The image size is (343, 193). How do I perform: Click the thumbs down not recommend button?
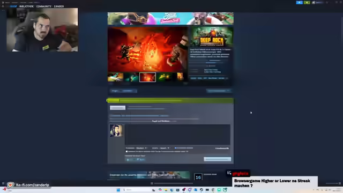click(x=140, y=160)
